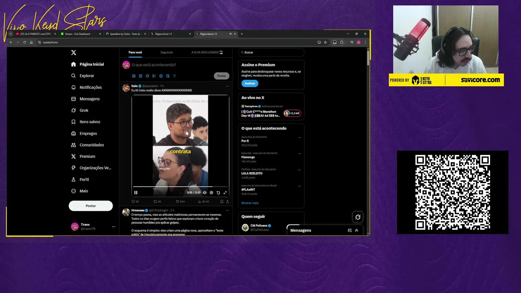
Task: Click the Buscar search field
Action: pyautogui.click(x=271, y=52)
